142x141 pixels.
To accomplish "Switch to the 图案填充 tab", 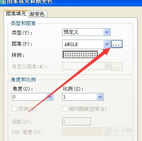I will [x=16, y=14].
